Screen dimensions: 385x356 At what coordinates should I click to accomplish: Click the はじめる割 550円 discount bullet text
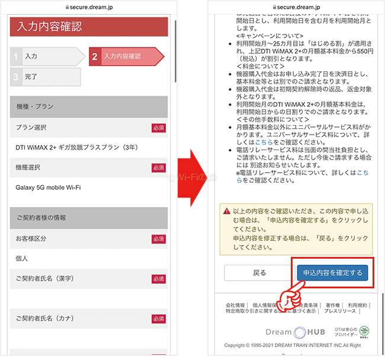pyautogui.click(x=304, y=51)
